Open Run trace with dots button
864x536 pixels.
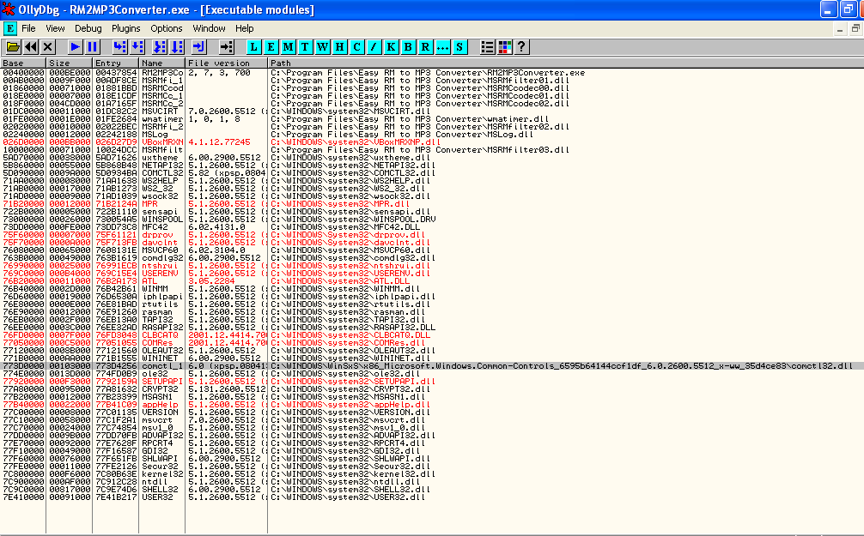(x=442, y=47)
